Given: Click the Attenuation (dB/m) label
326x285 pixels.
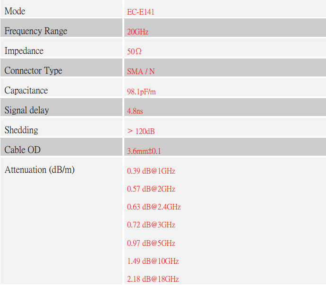Looking at the screenshot, I should click(x=40, y=170).
